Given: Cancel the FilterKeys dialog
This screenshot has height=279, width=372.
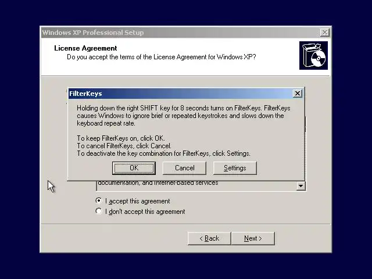Looking at the screenshot, I should click(x=184, y=168).
